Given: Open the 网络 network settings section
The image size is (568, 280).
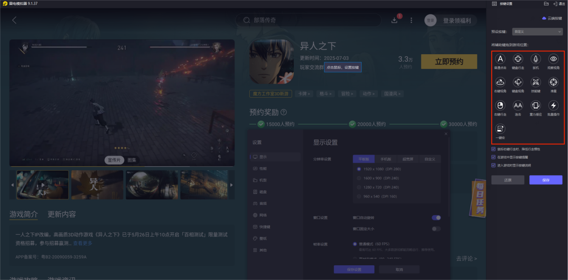Looking at the screenshot, I should coord(275,215).
